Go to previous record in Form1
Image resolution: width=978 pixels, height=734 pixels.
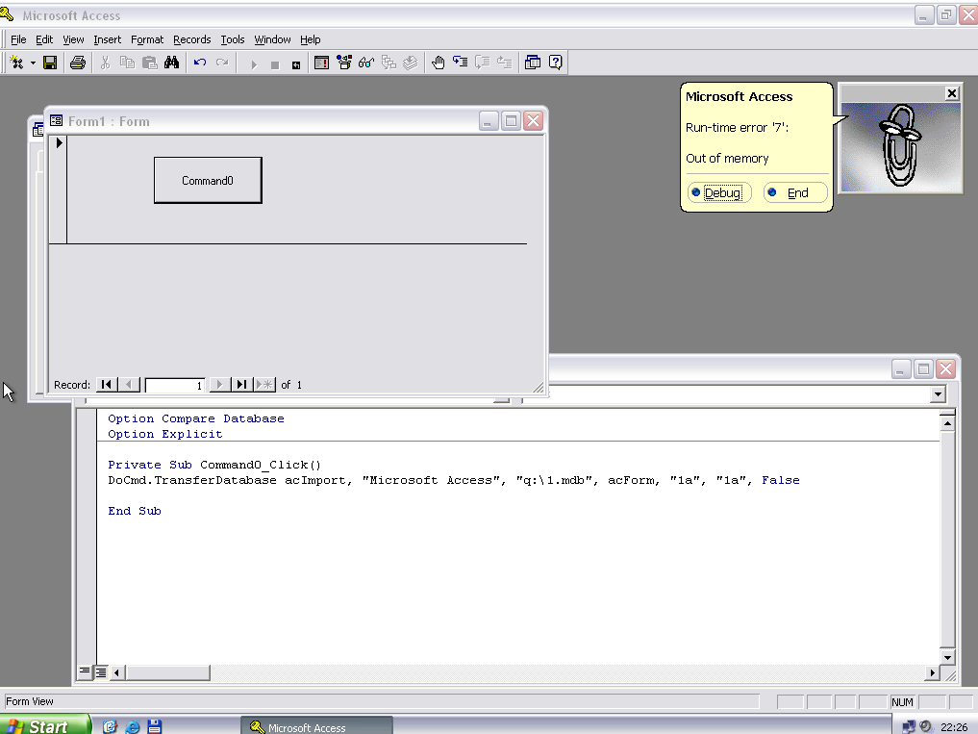coord(129,385)
